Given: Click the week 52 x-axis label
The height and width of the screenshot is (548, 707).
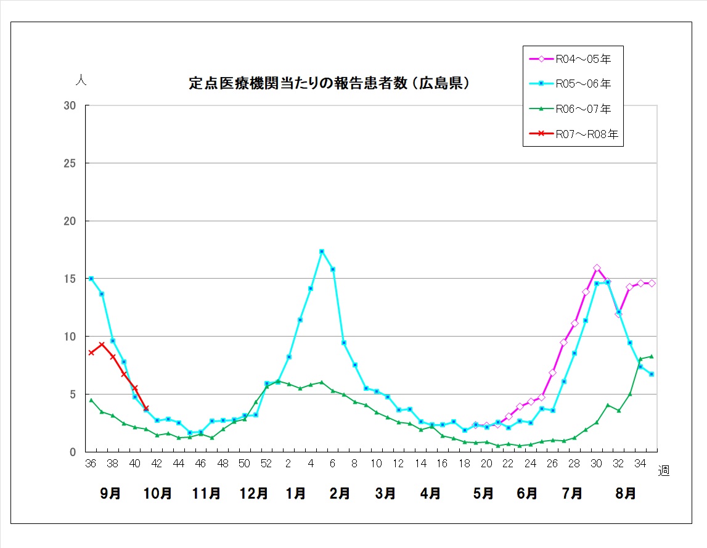Looking at the screenshot, I should pos(266,464).
